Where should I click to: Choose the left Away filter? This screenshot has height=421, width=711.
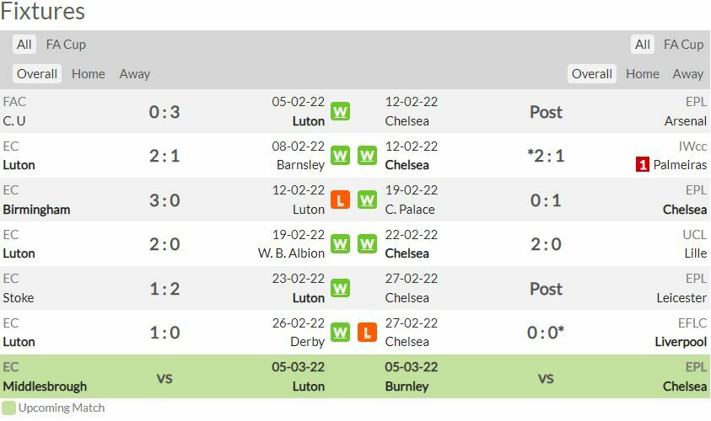point(135,74)
